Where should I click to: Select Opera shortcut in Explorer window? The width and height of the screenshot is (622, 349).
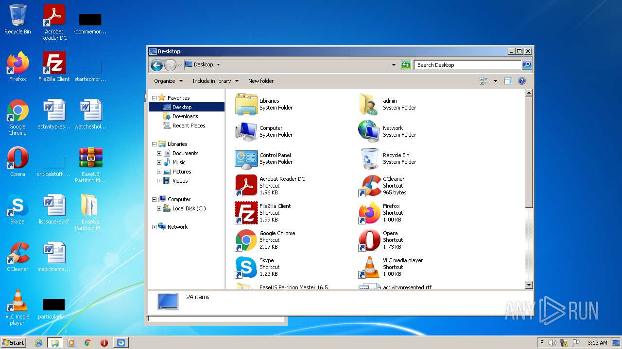[x=370, y=240]
